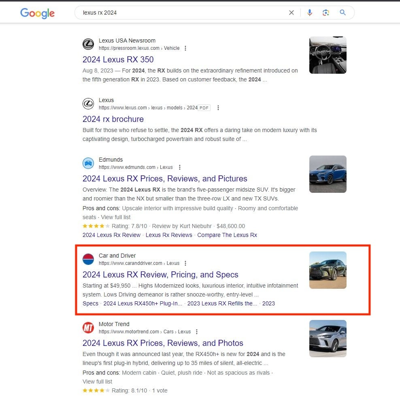Click View full list under Motor Trend

(x=97, y=382)
